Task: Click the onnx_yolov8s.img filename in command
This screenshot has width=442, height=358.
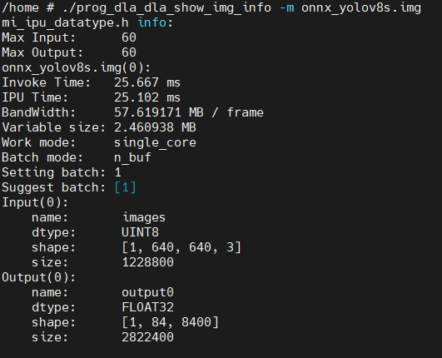Action: 361,7
